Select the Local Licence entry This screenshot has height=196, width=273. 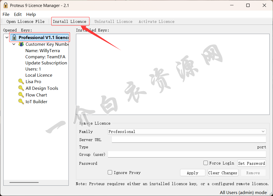pyautogui.click(x=39, y=75)
